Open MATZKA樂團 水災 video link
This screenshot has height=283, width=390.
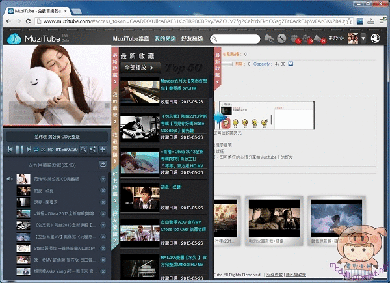tap(183, 261)
